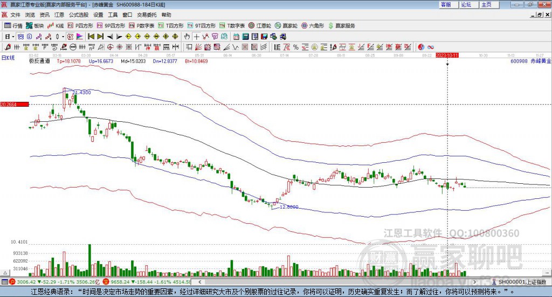Click the V-shaped zigzag line tool
Viewport: 552px width, 297px height.
point(236,47)
